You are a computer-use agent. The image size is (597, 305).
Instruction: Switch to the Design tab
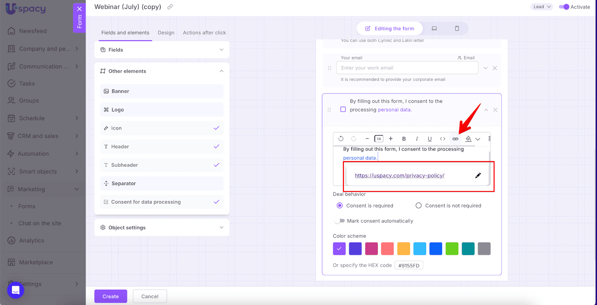166,33
